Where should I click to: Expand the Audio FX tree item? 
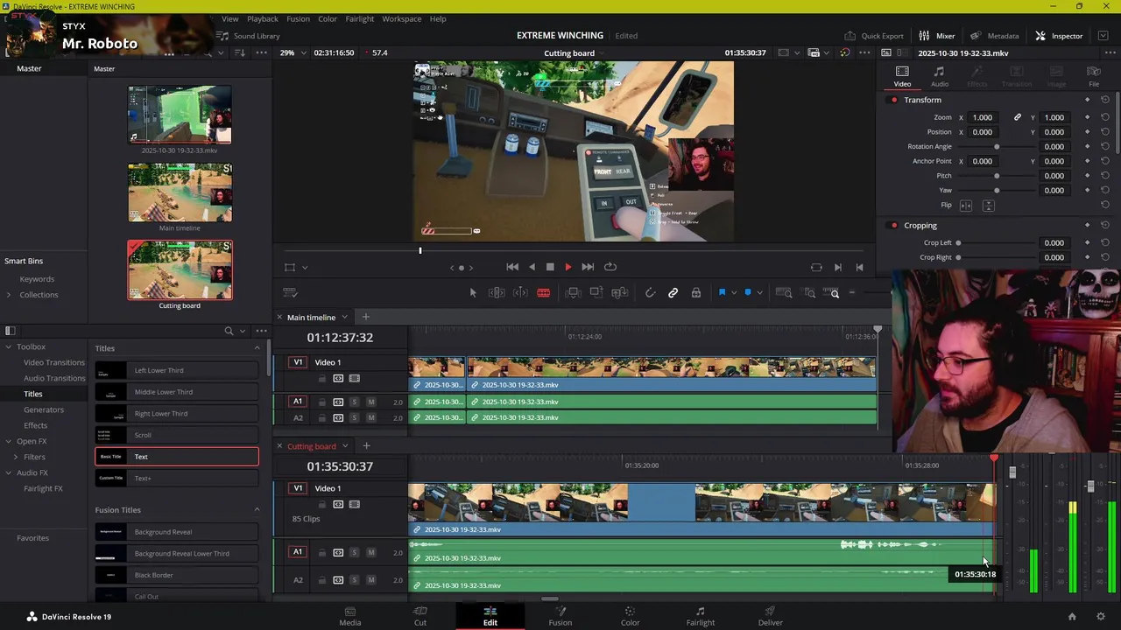tap(9, 472)
